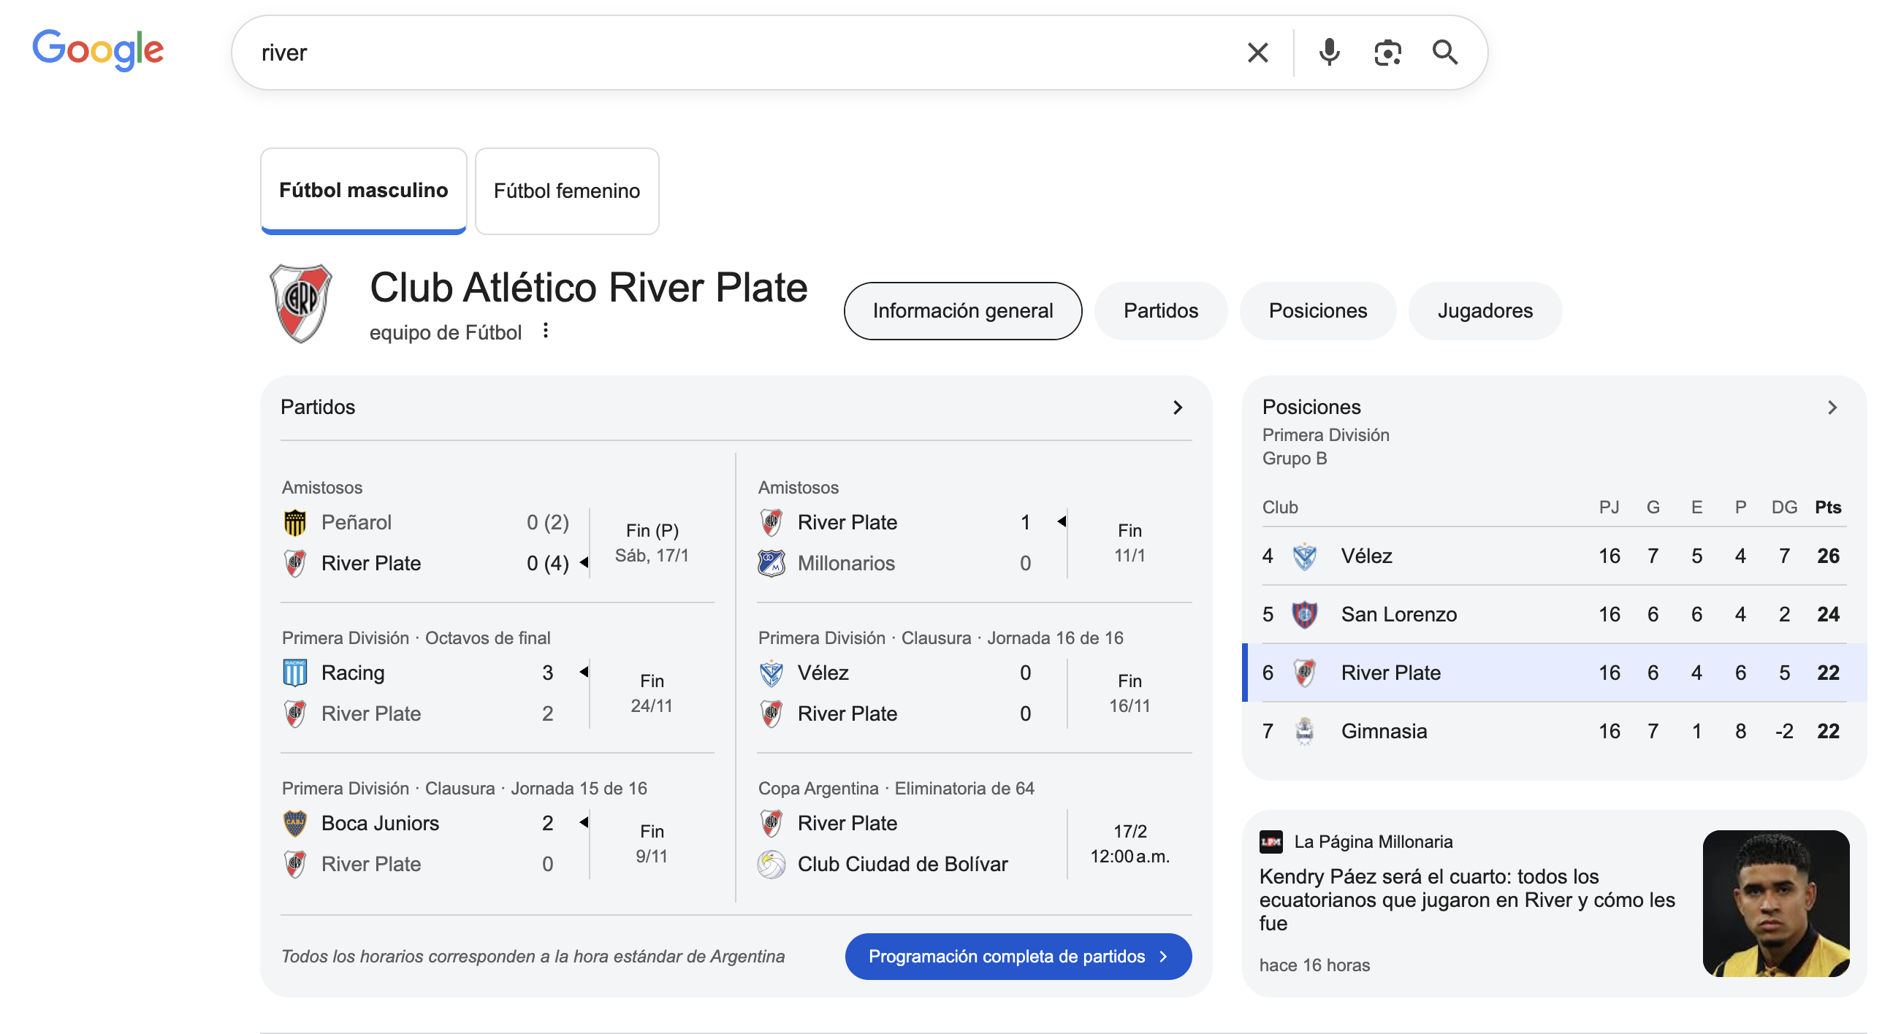Select the Jugadores chip

pyautogui.click(x=1484, y=310)
